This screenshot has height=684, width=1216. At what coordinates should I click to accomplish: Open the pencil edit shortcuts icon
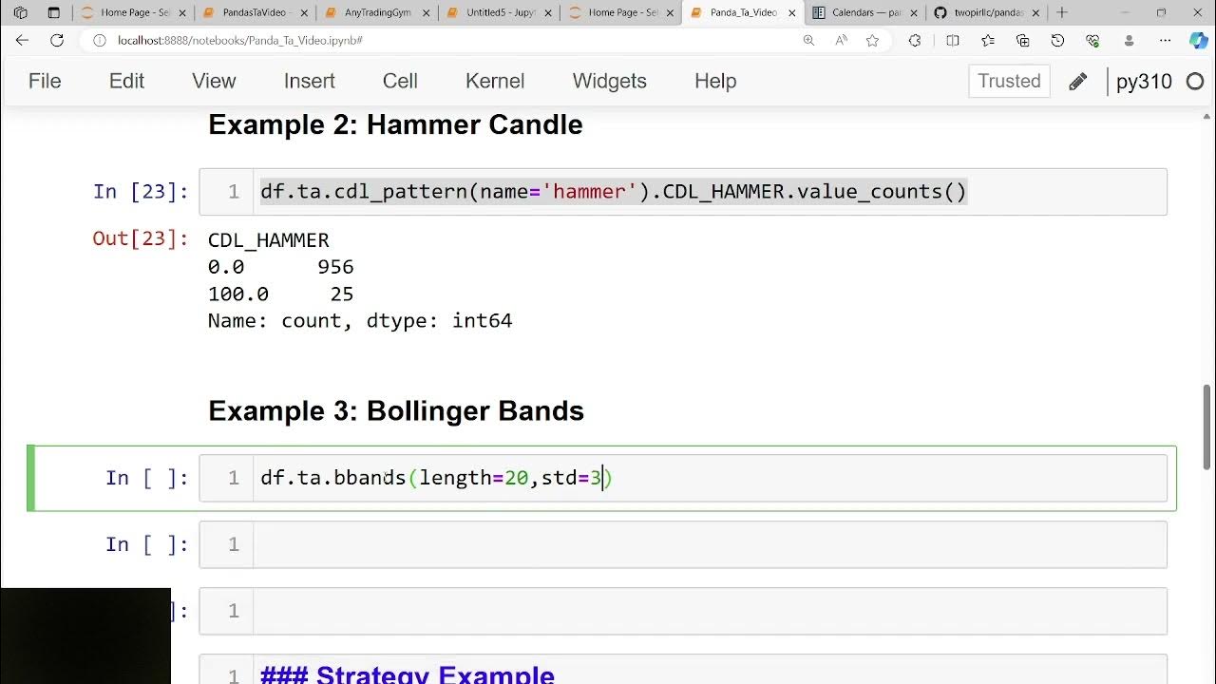coord(1077,82)
